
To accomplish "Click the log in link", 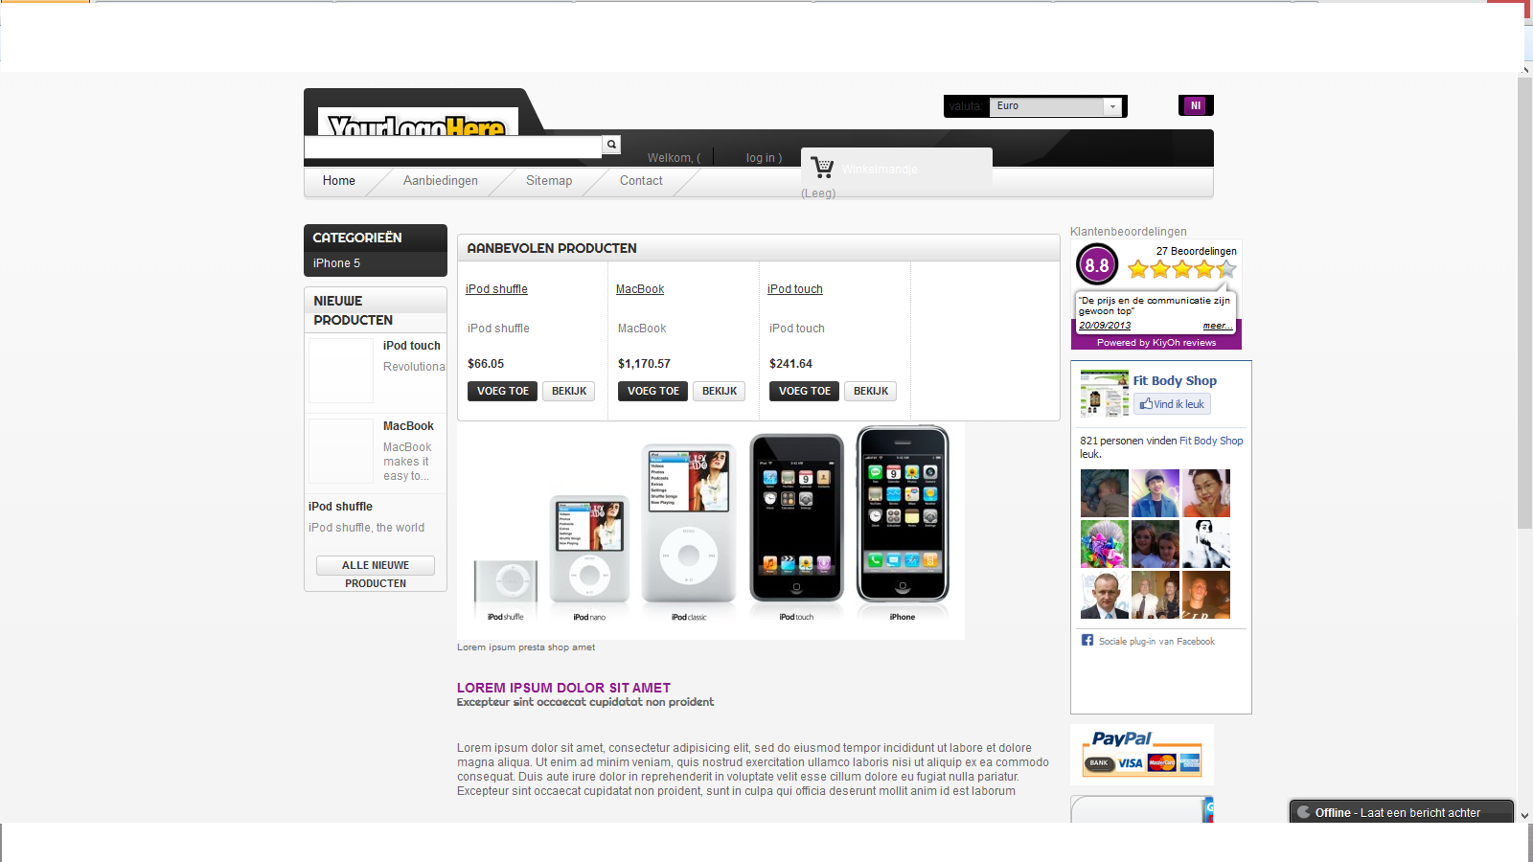I will [x=761, y=158].
